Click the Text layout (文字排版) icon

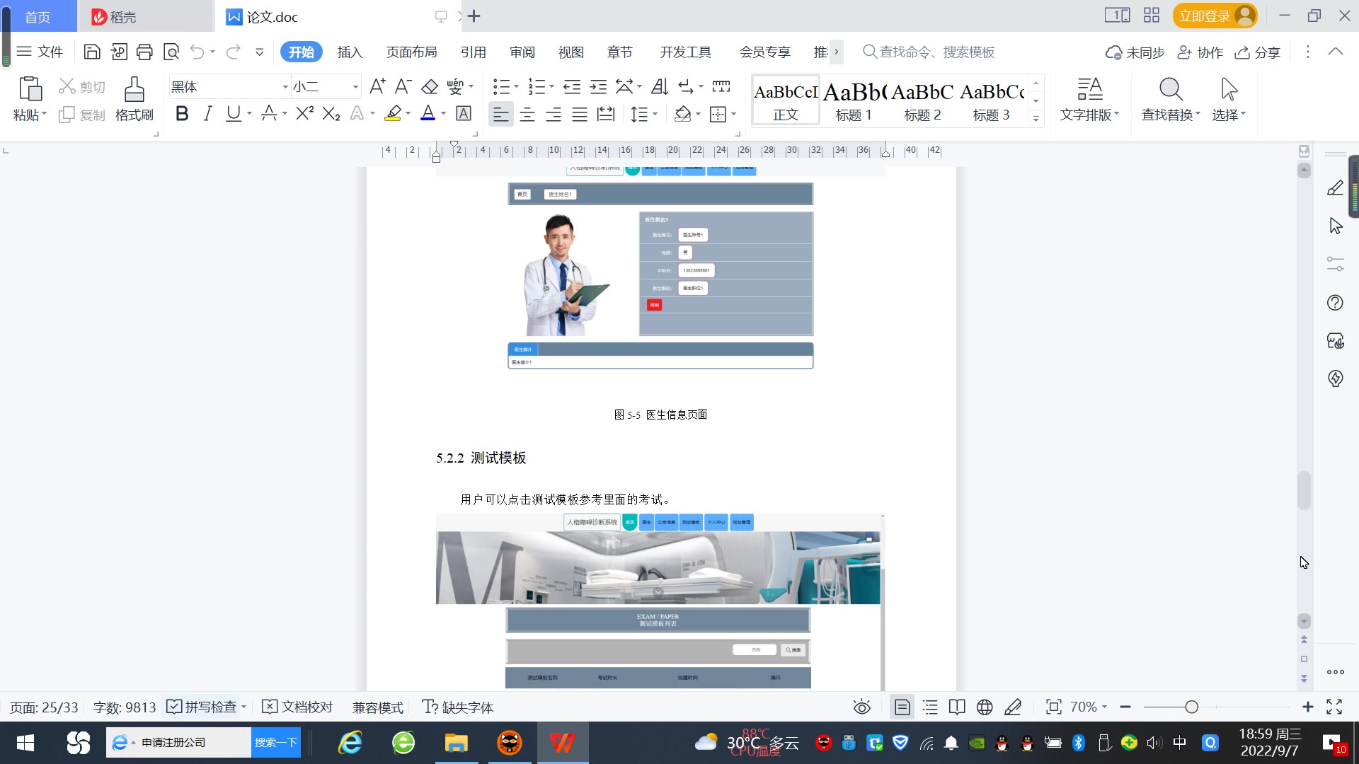click(x=1090, y=99)
